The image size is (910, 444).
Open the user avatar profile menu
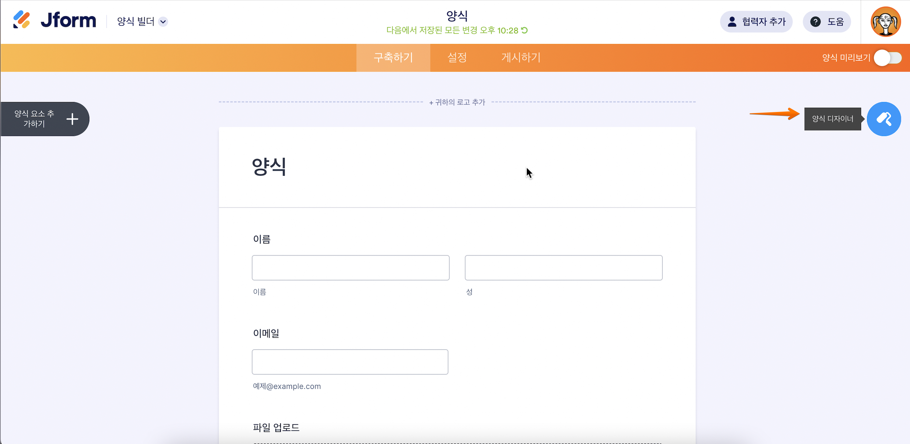(885, 22)
